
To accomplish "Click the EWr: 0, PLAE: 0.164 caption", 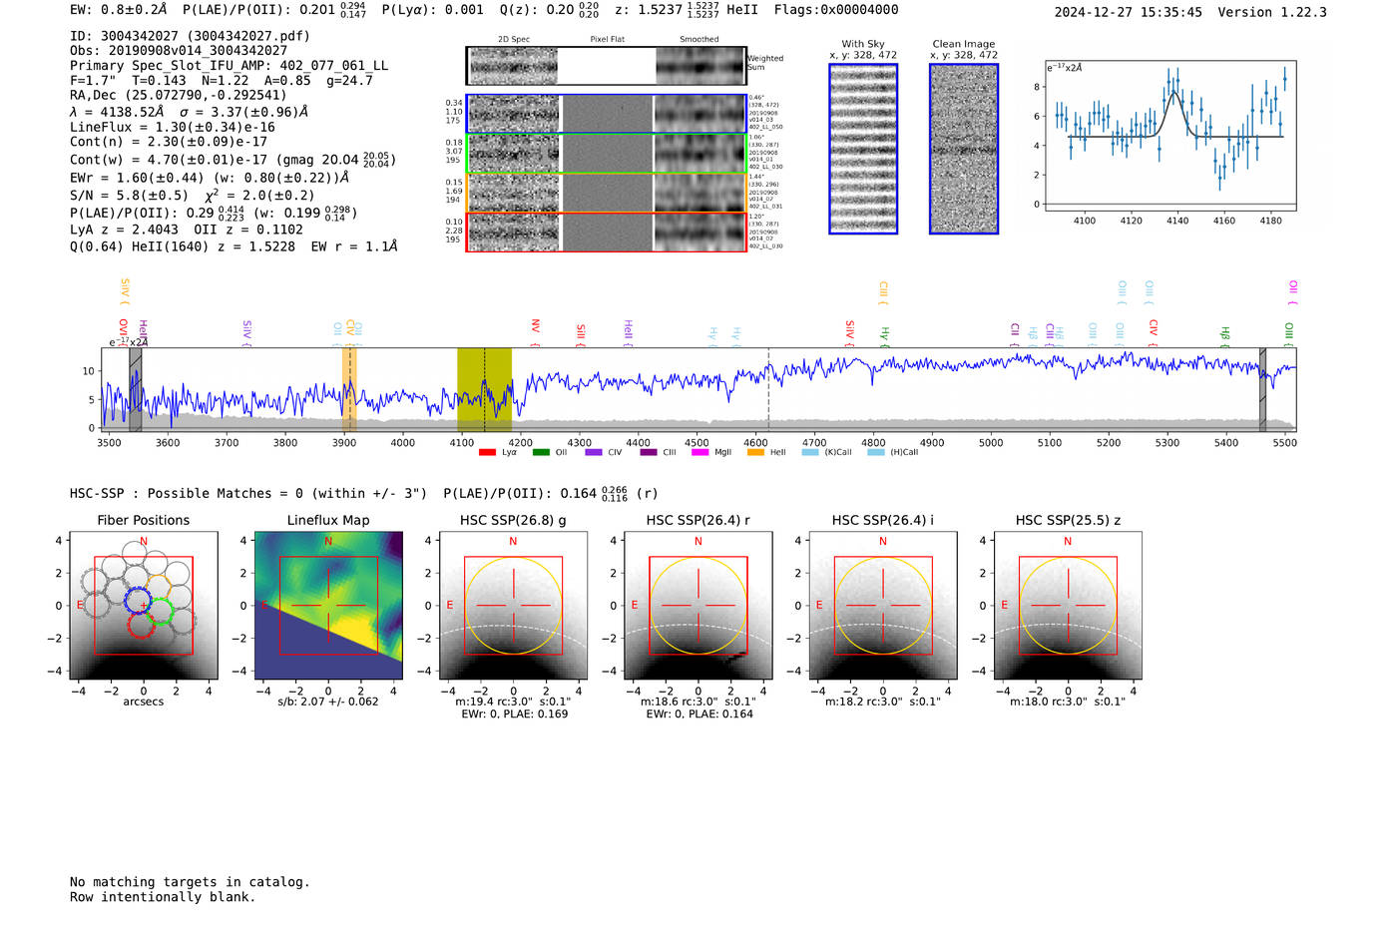I will click(x=698, y=714).
